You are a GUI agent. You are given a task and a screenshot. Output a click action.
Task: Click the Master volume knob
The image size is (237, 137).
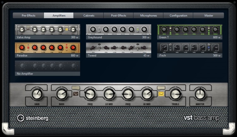click(200, 94)
